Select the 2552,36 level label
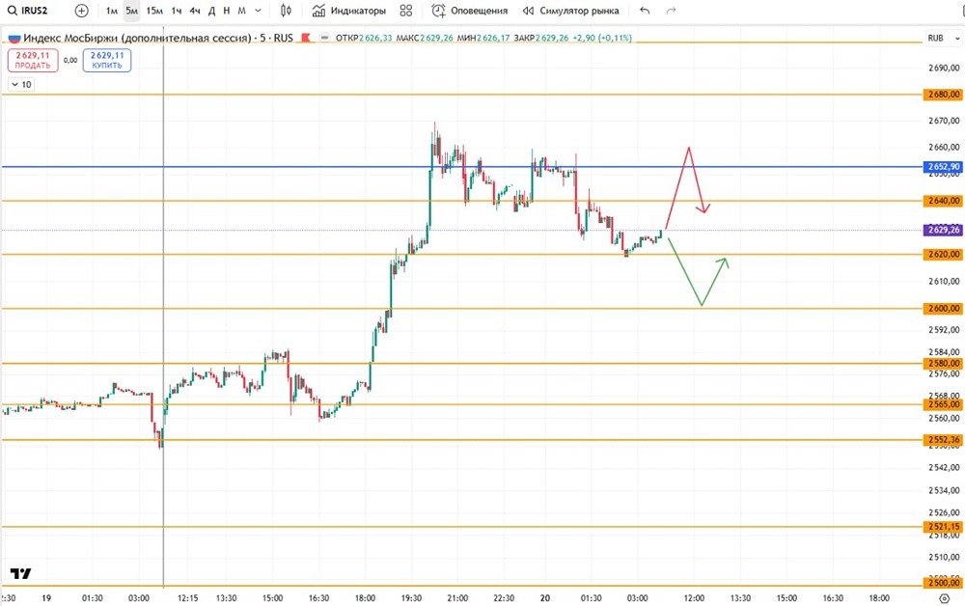 coord(944,440)
